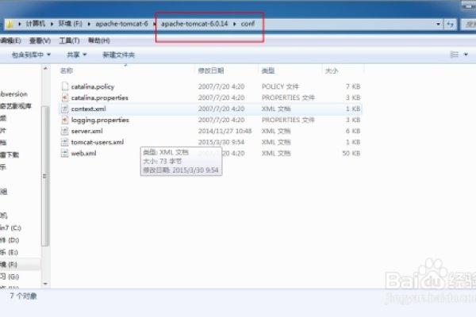The image size is (476, 317).
Task: Click the change view icon
Action: click(x=455, y=55)
